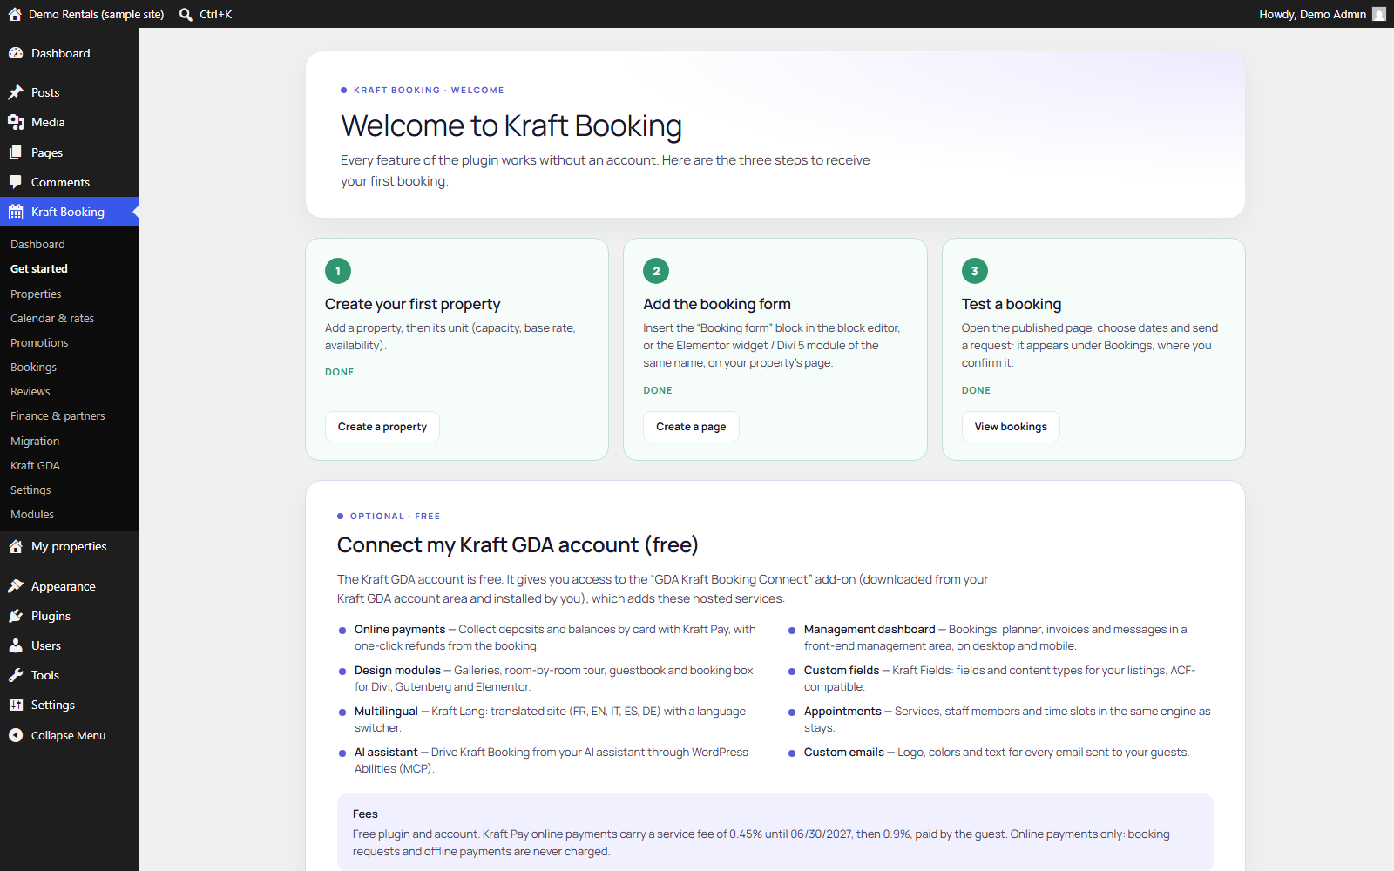Screen dimensions: 1394x871
Task: Click the Settings sliders icon in main menu
Action: point(16,705)
